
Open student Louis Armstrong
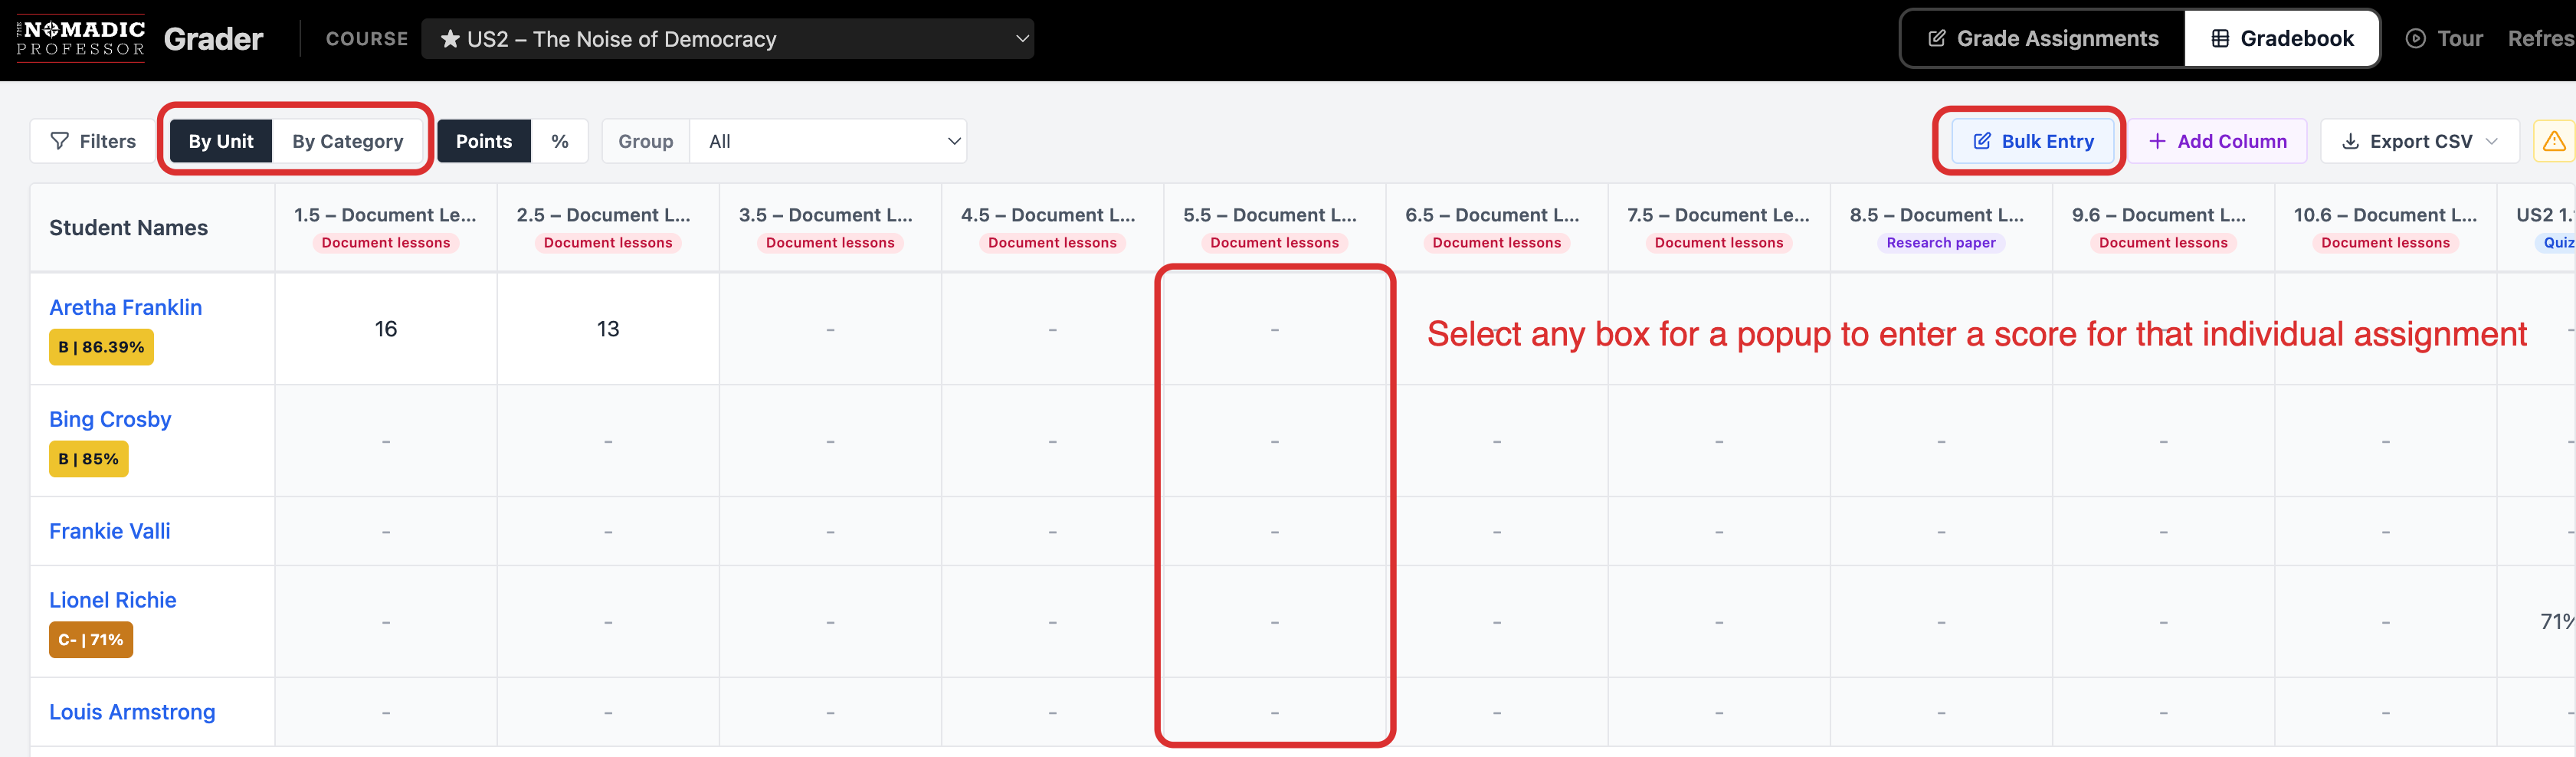132,713
